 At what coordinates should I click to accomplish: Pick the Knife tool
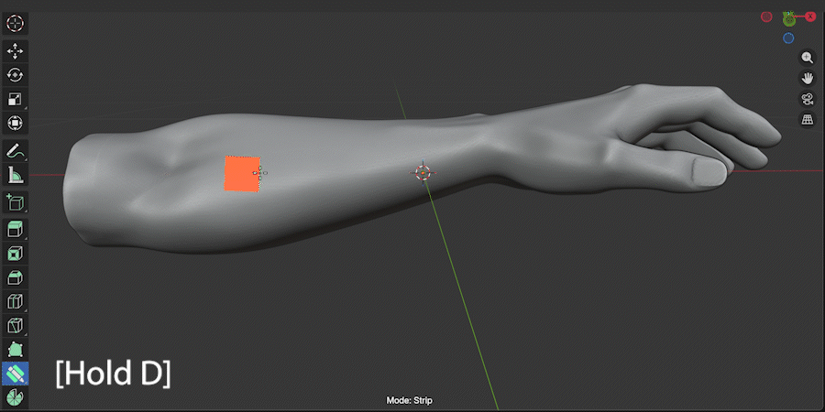(x=16, y=326)
